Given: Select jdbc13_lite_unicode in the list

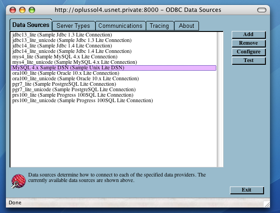Looking at the screenshot, I should 113,40.
